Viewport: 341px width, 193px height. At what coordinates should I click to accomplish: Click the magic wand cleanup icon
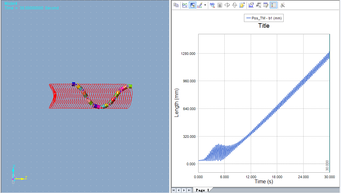(282, 5)
